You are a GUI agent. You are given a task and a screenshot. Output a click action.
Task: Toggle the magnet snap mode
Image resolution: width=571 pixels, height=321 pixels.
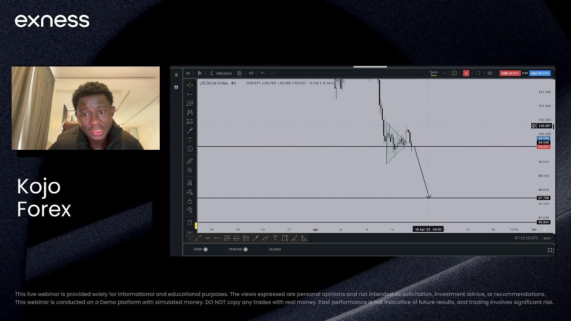(x=190, y=182)
